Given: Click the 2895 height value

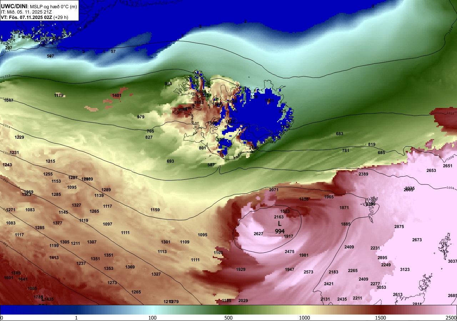Looking at the screenshot, I should [x=382, y=258].
